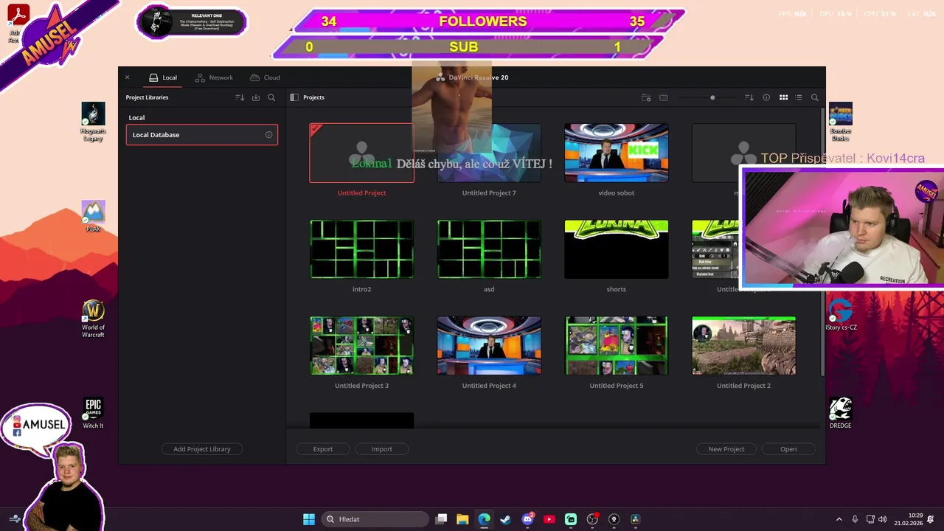Import a project library icon
This screenshot has width=944, height=531.
(x=256, y=97)
